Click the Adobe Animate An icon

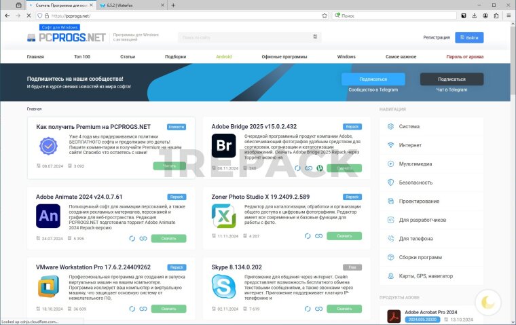49,216
